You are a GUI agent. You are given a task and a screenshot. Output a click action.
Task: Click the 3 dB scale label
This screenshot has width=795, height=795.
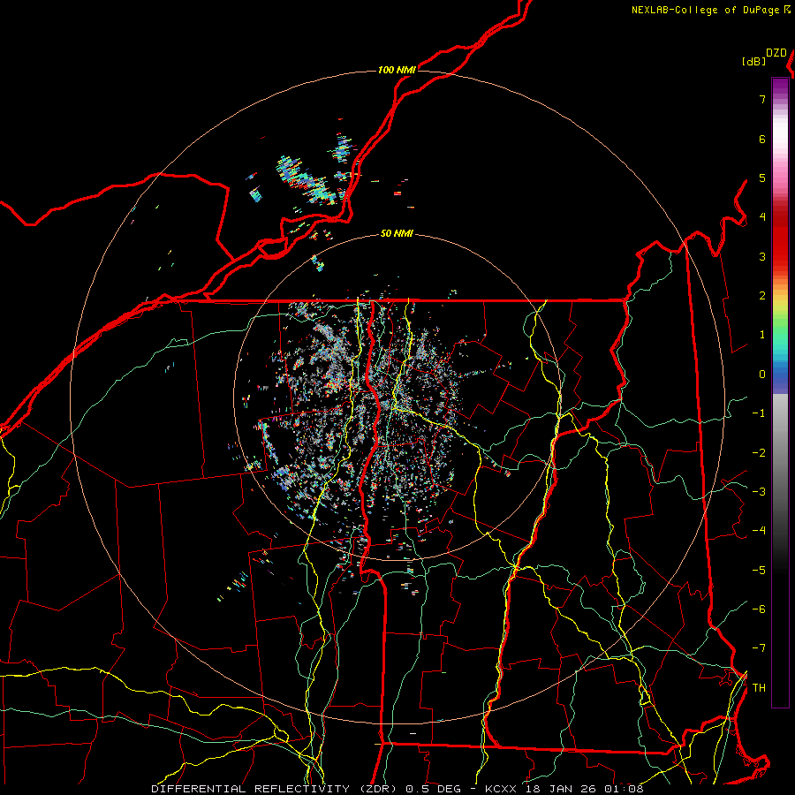coord(762,256)
